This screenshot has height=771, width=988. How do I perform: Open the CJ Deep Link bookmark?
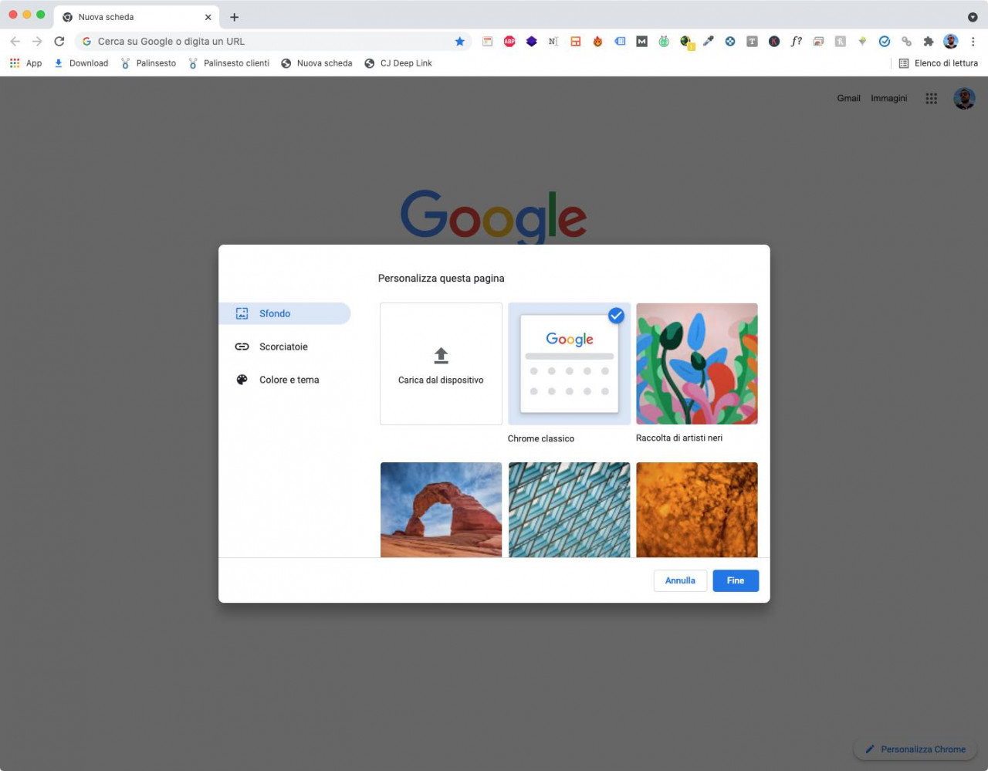(x=398, y=63)
